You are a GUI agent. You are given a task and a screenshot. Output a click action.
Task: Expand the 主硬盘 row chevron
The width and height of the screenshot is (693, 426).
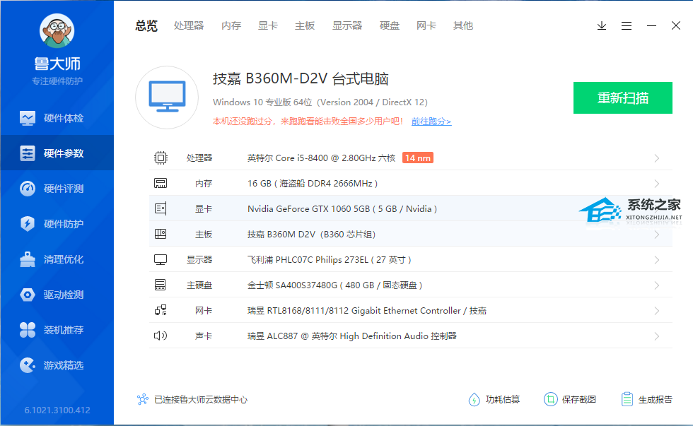pos(657,285)
